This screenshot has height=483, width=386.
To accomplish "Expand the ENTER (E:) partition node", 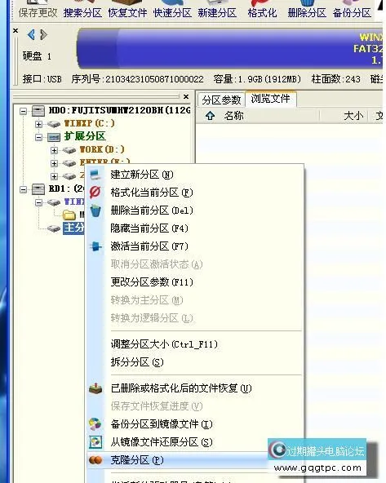I will click(x=54, y=163).
